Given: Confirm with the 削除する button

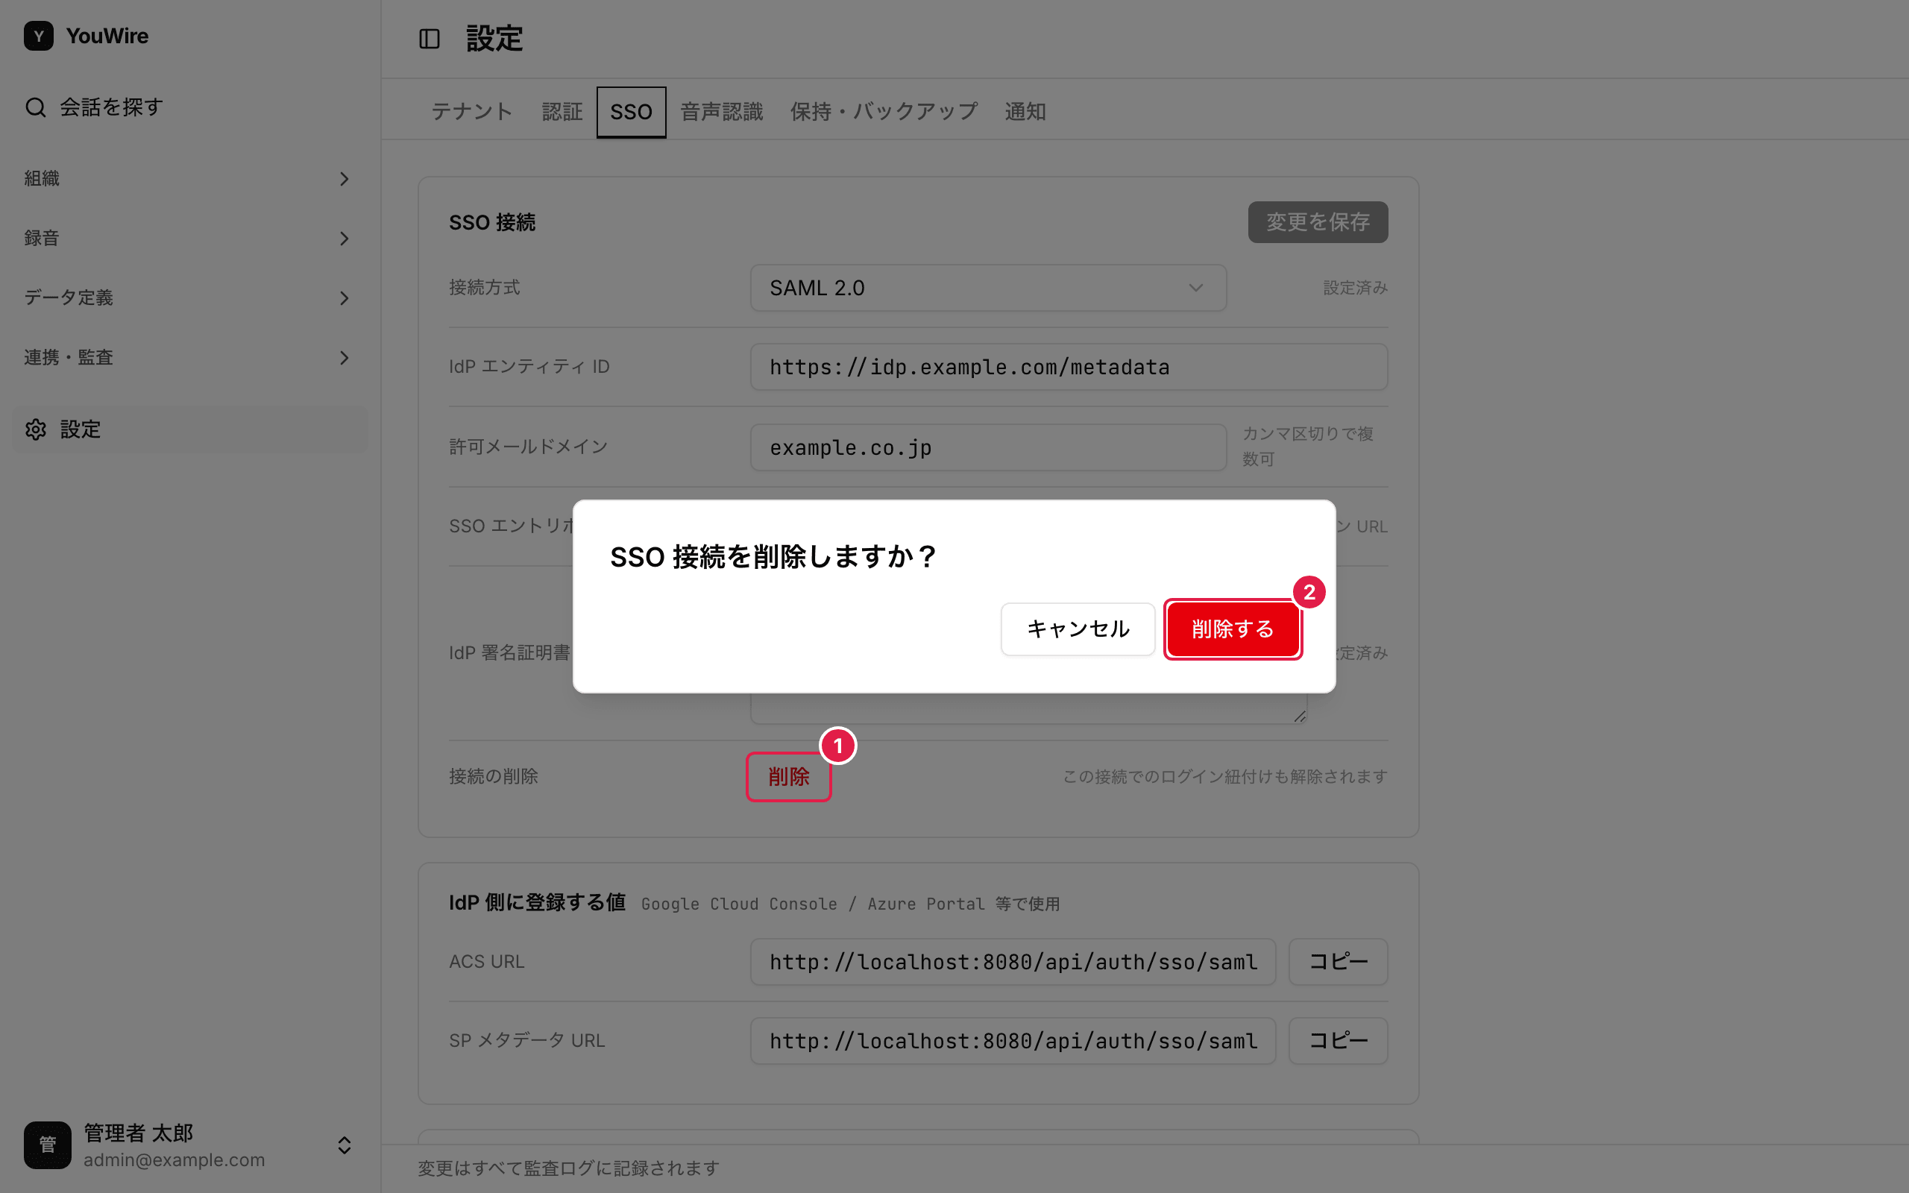Looking at the screenshot, I should pos(1233,629).
